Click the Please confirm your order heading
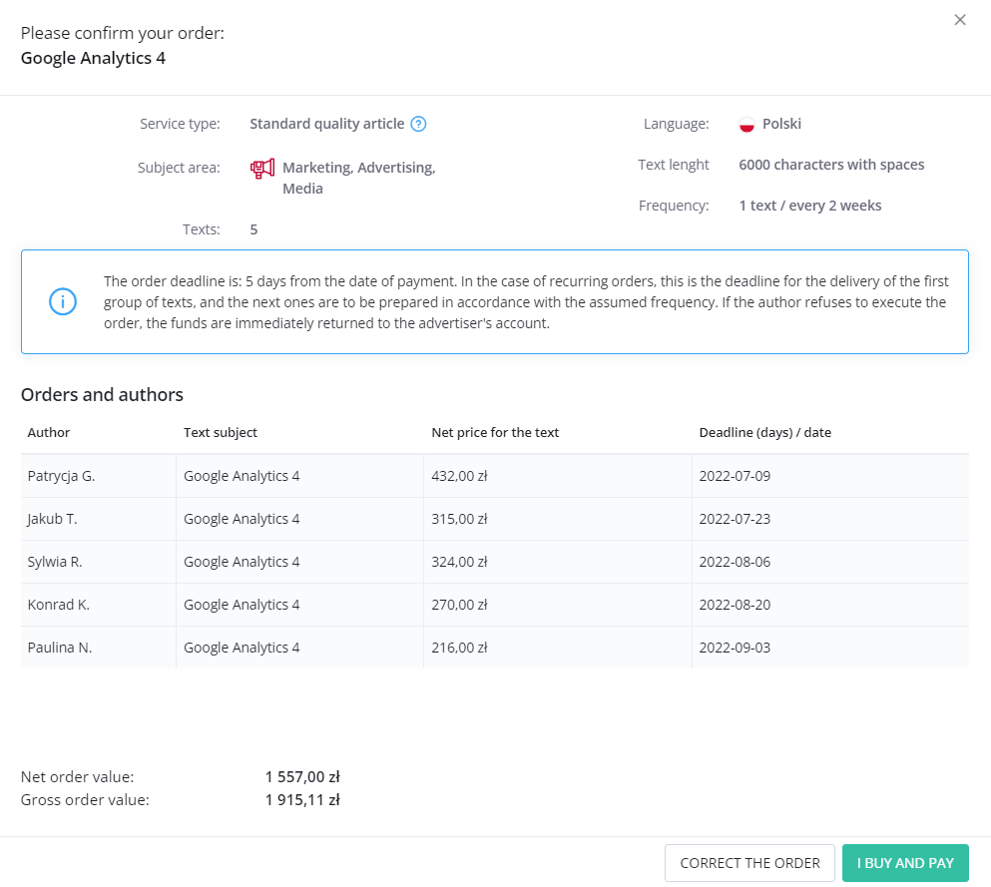Image resolution: width=991 pixels, height=887 pixels. point(123,33)
